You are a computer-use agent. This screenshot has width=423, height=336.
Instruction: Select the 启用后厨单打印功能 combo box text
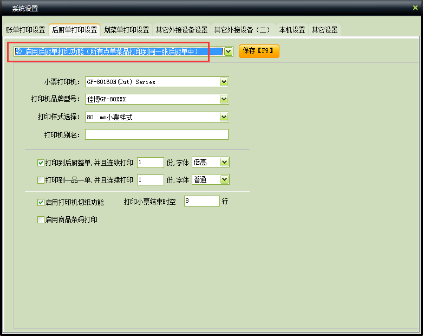click(119, 51)
